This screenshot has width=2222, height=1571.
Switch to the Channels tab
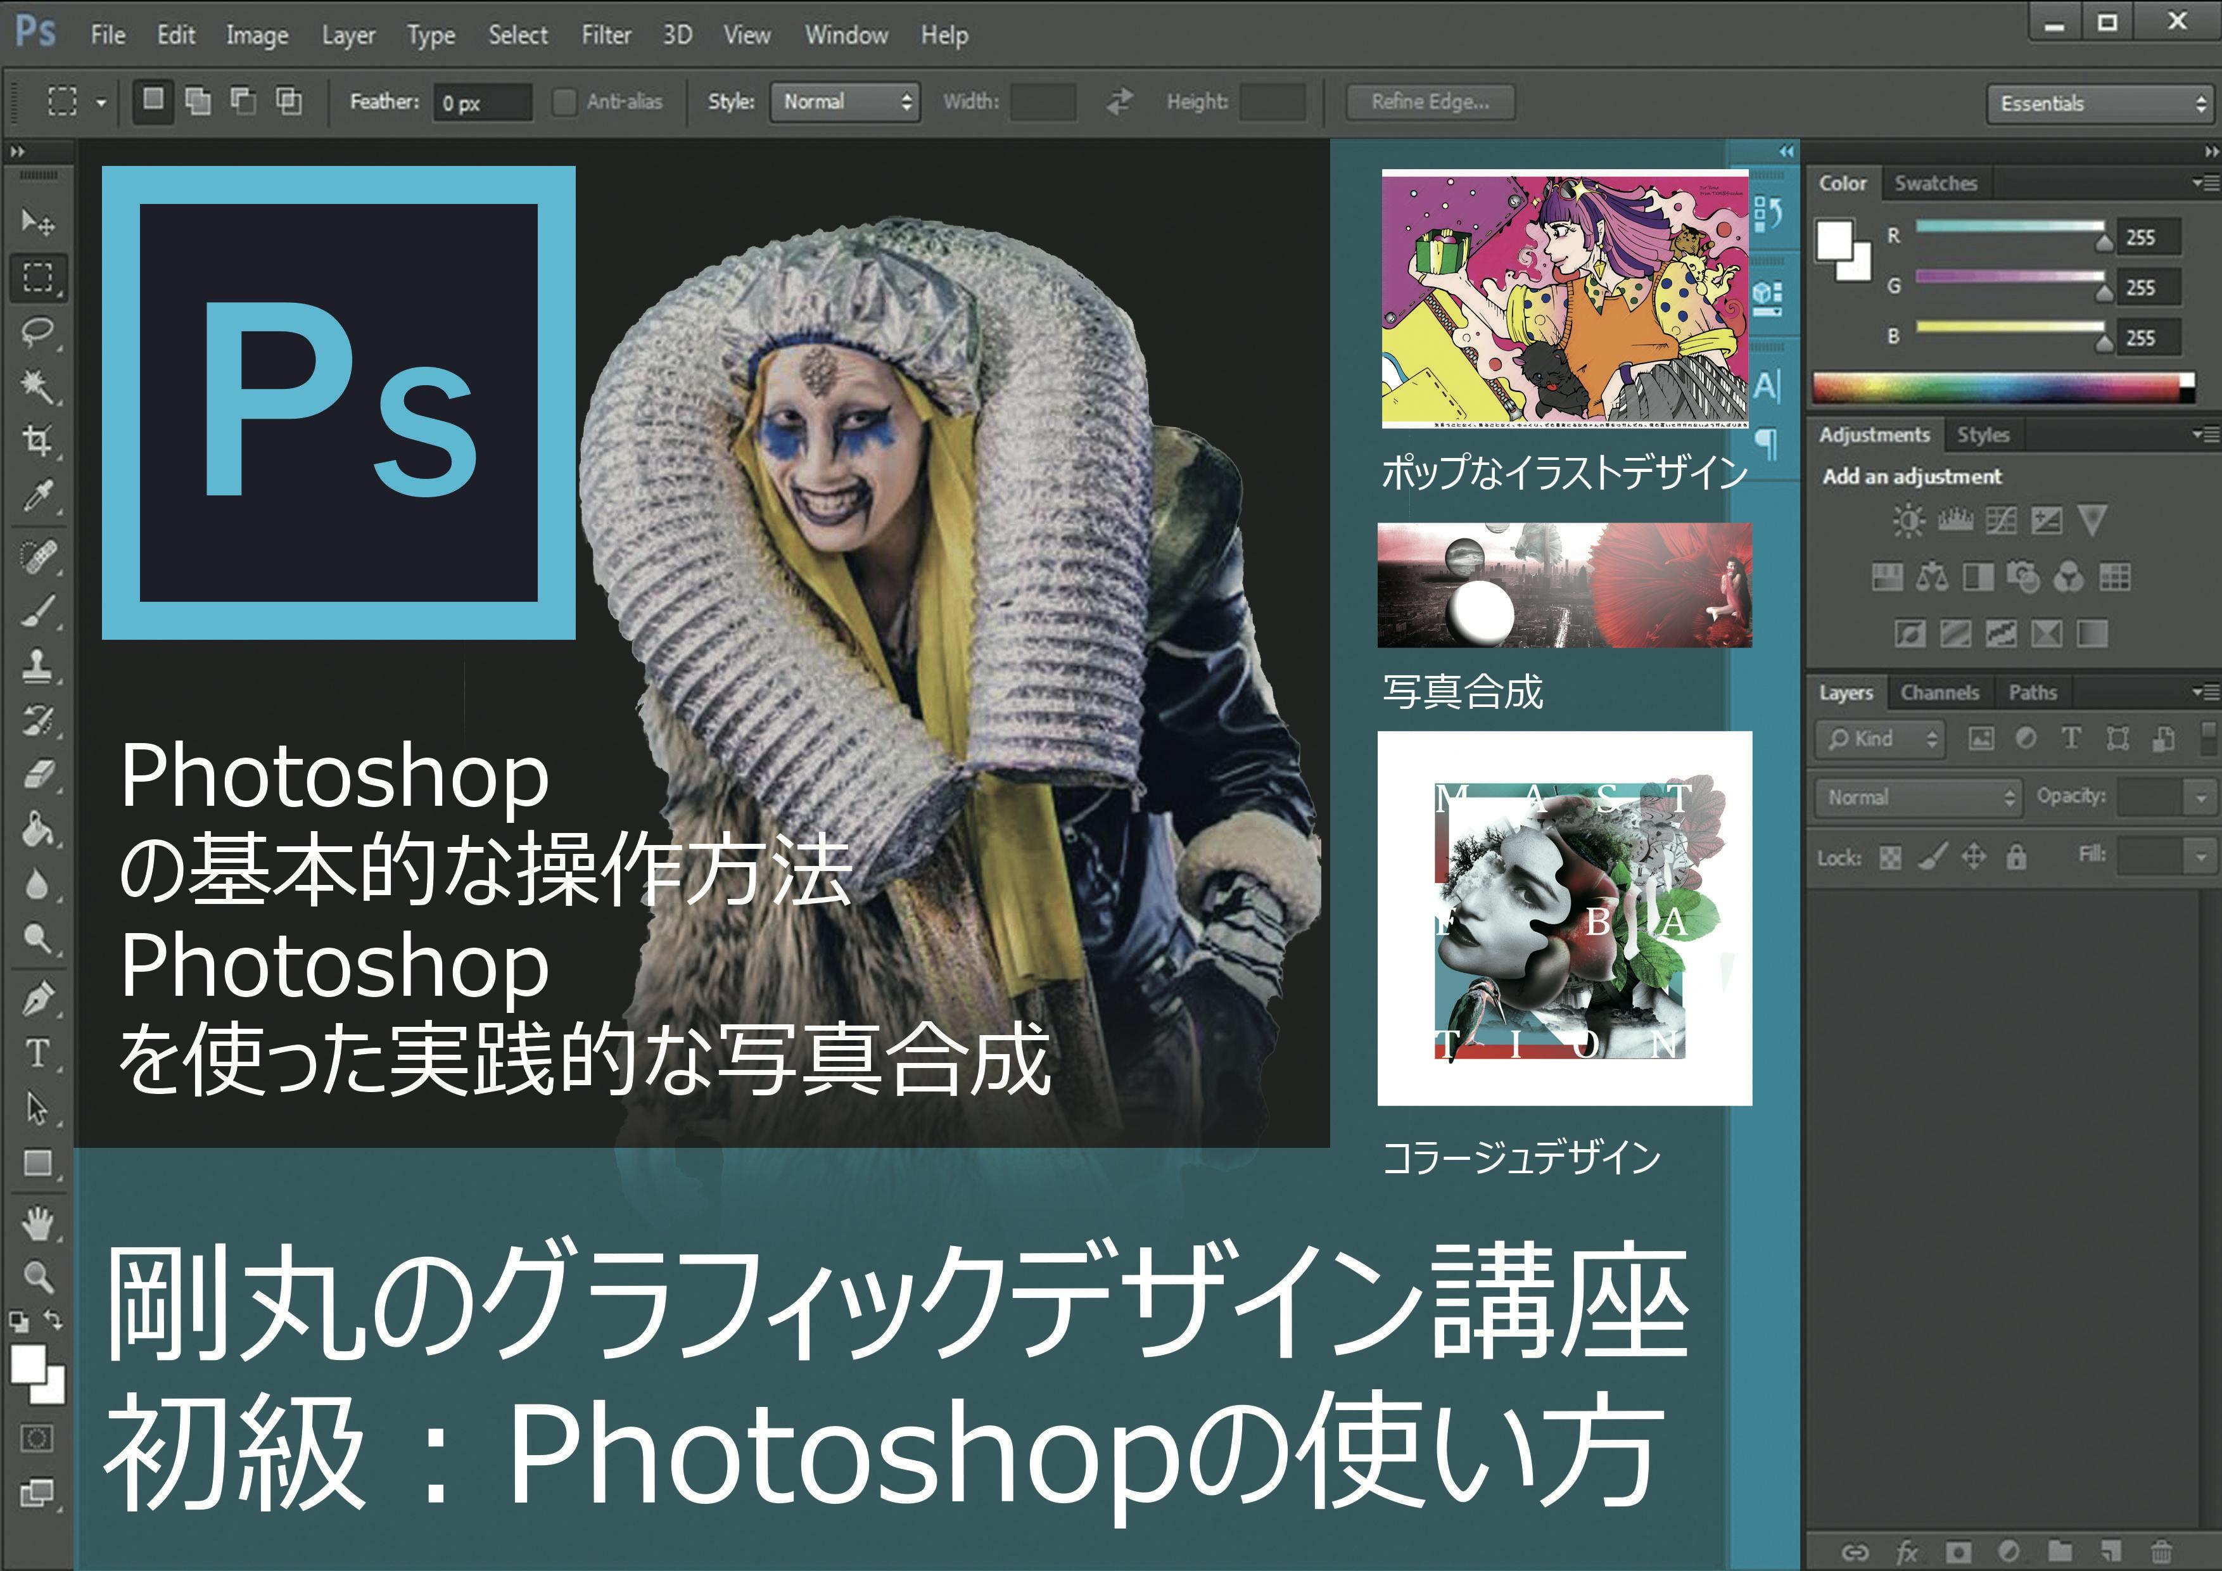pos(1939,692)
